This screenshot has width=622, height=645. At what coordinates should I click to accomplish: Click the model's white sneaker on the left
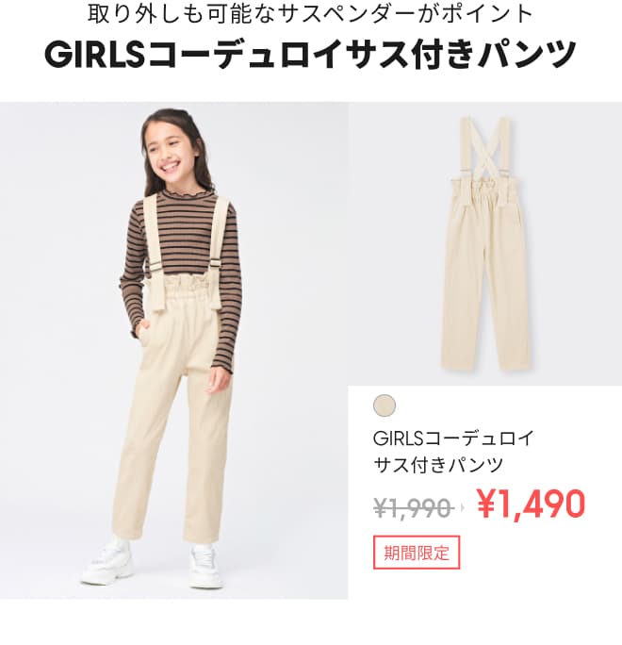pyautogui.click(x=107, y=561)
